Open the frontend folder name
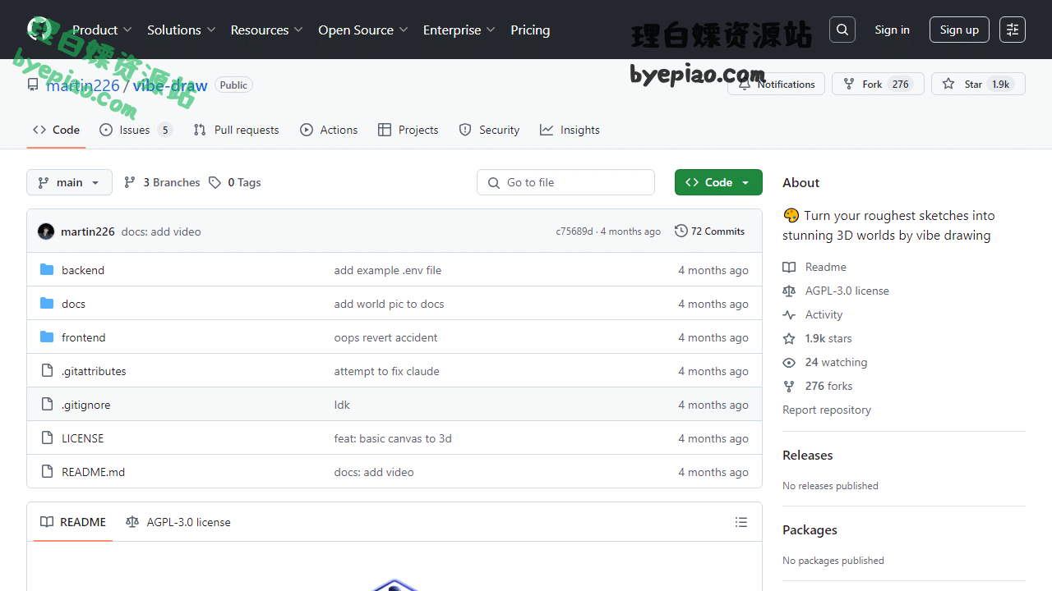This screenshot has width=1052, height=591. [x=84, y=337]
